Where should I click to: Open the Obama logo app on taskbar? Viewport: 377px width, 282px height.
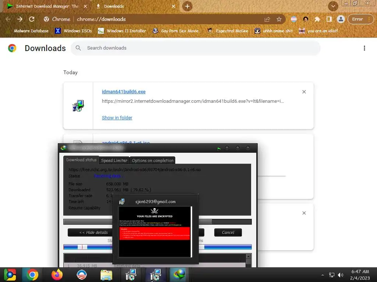(x=82, y=275)
